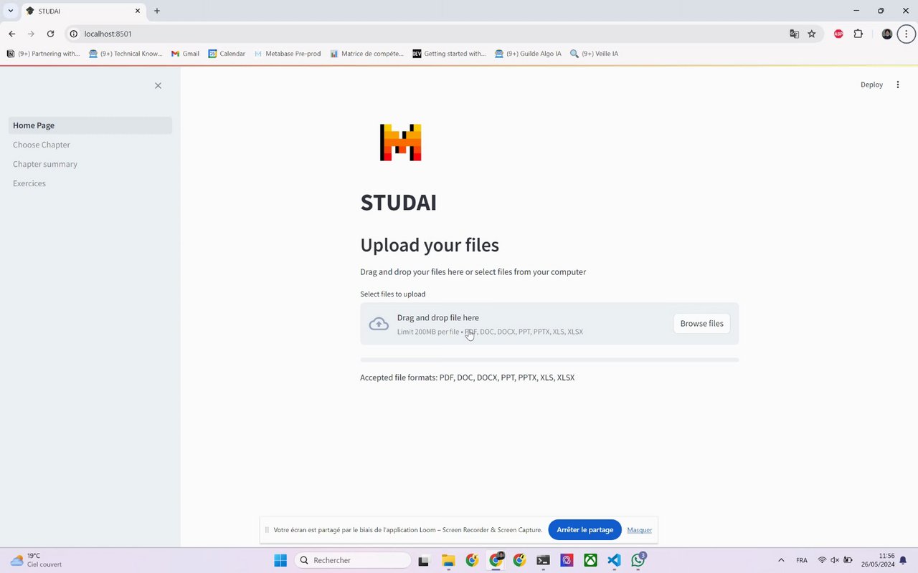Click the muted volume tray icon

tap(835, 560)
